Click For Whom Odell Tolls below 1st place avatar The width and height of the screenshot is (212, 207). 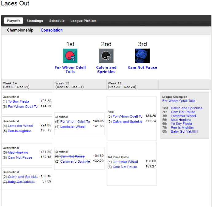[70, 70]
